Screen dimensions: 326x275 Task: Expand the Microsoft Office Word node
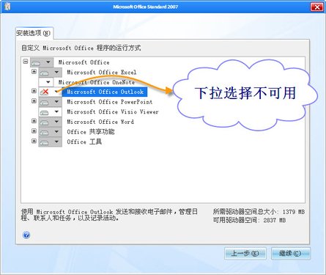pyautogui.click(x=34, y=121)
